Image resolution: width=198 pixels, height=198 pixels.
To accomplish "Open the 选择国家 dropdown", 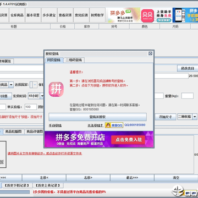I will coord(34,85).
